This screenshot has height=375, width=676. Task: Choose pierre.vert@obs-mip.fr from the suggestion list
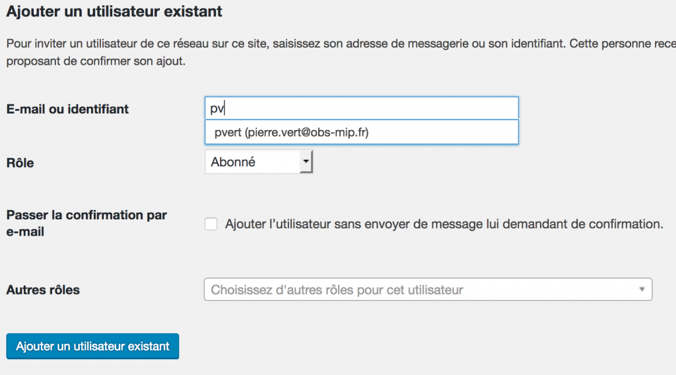[x=291, y=132]
